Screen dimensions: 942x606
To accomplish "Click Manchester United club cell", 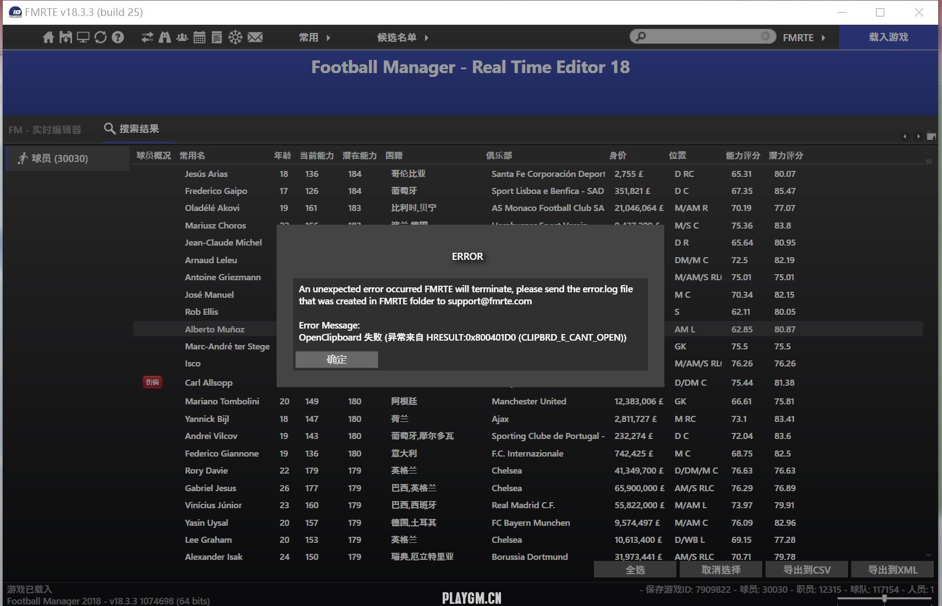I will (x=529, y=401).
